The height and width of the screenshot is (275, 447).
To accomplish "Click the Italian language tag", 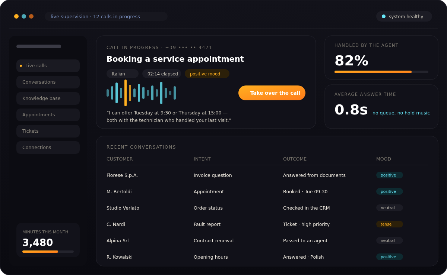I will 123,74.
